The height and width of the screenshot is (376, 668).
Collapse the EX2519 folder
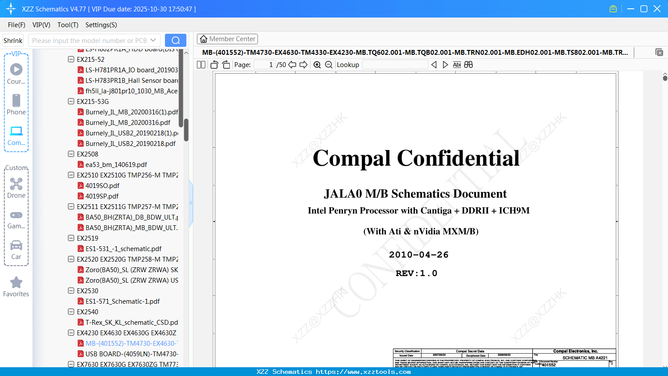click(x=71, y=238)
